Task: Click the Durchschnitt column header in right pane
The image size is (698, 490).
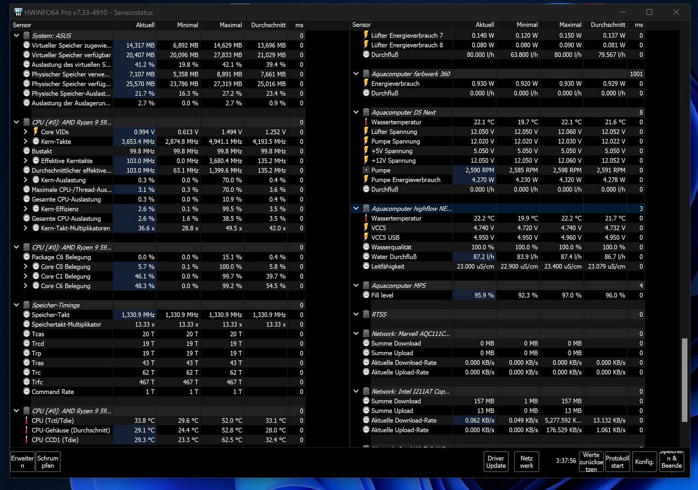Action: pyautogui.click(x=606, y=25)
